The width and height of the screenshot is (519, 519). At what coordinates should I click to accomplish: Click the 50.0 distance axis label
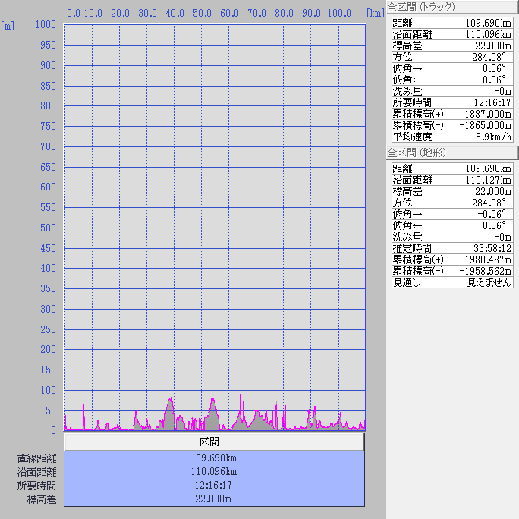point(202,13)
